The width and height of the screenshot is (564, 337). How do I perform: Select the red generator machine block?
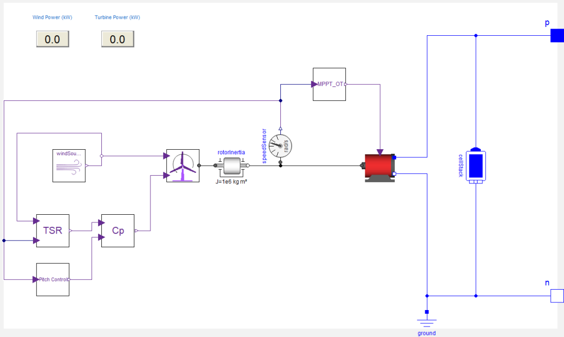pyautogui.click(x=379, y=167)
